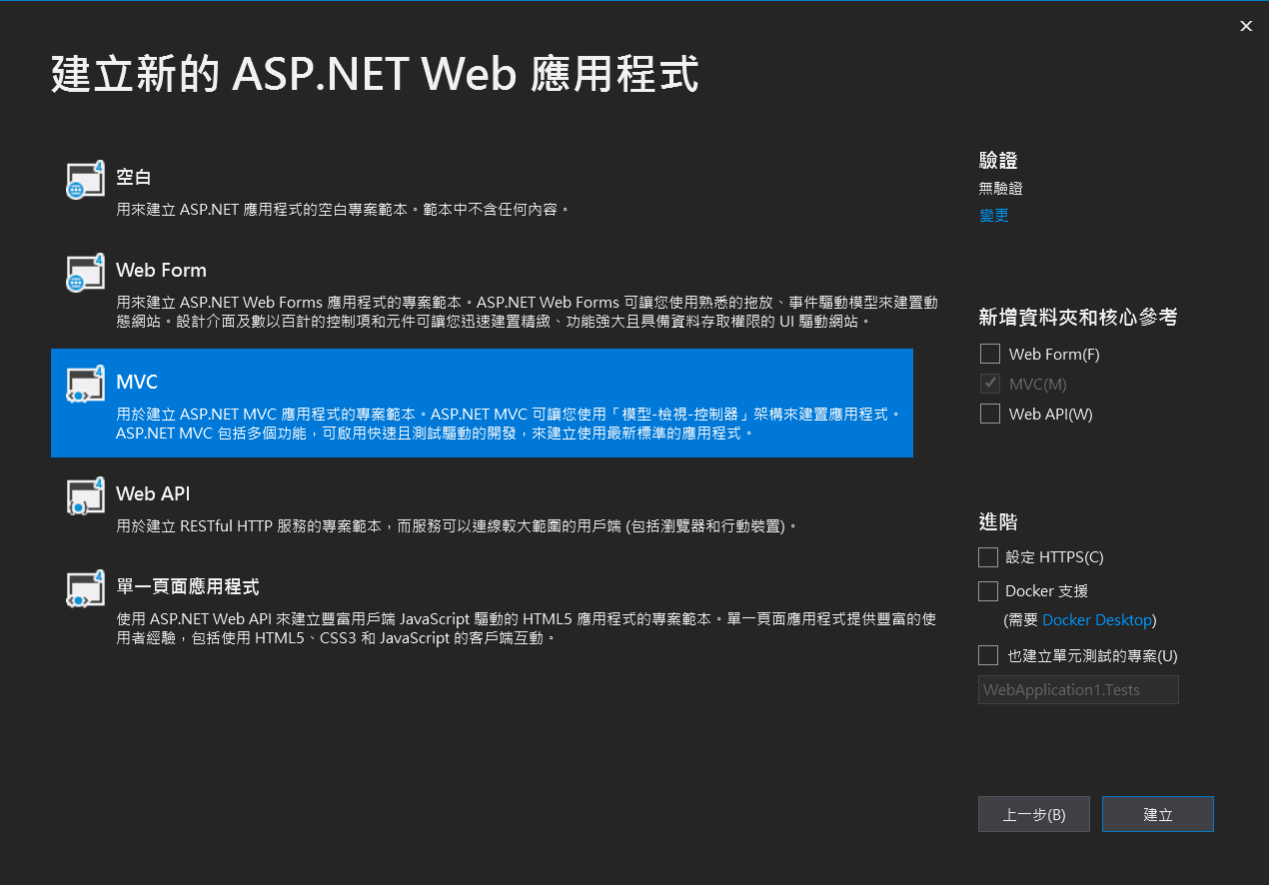The image size is (1269, 885).
Task: Choose the 單一頁面應用程式 template title
Action: [188, 586]
